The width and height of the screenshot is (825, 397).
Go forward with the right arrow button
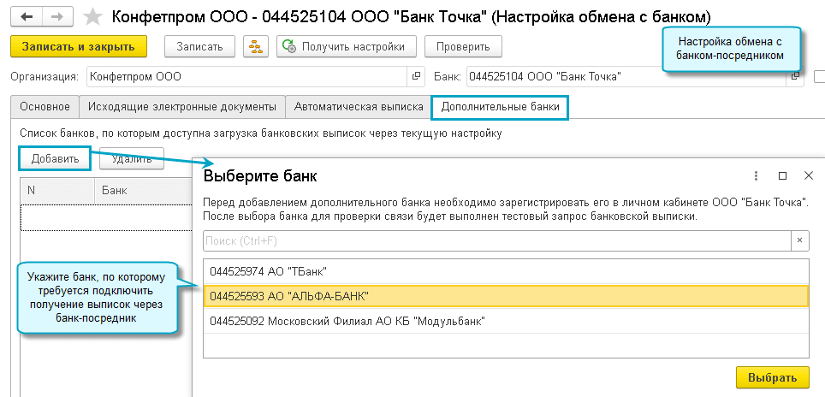pos(58,17)
